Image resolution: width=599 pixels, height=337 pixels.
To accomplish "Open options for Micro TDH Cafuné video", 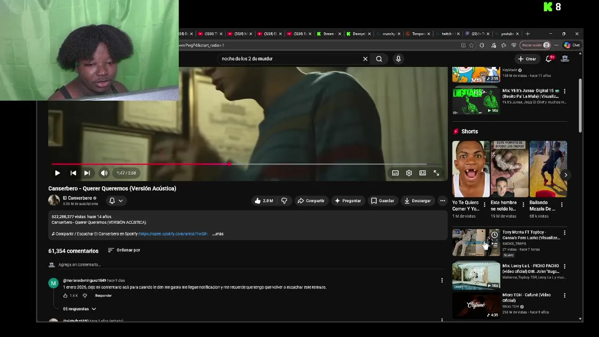I will pyautogui.click(x=564, y=295).
